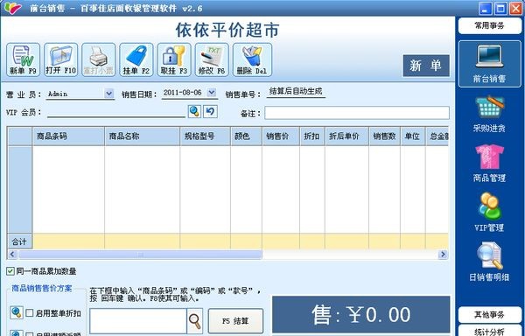This screenshot has height=336, width=525.
Task: Delete order with 删除 Del
Action: click(x=252, y=59)
